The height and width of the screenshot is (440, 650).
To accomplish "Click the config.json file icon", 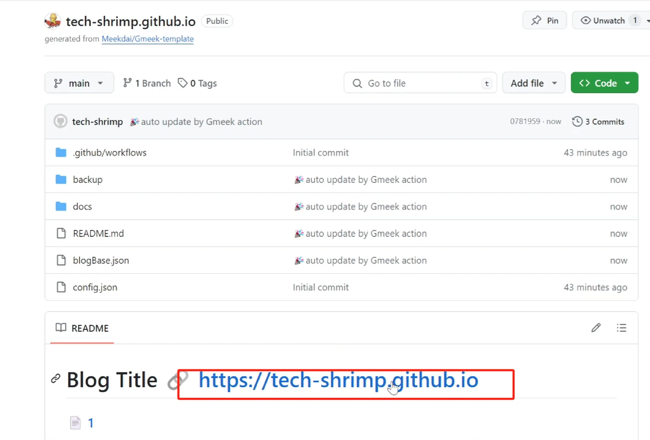I will (x=61, y=288).
